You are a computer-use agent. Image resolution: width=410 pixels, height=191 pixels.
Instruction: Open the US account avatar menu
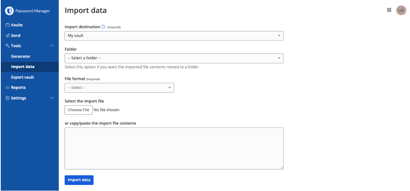(x=401, y=10)
